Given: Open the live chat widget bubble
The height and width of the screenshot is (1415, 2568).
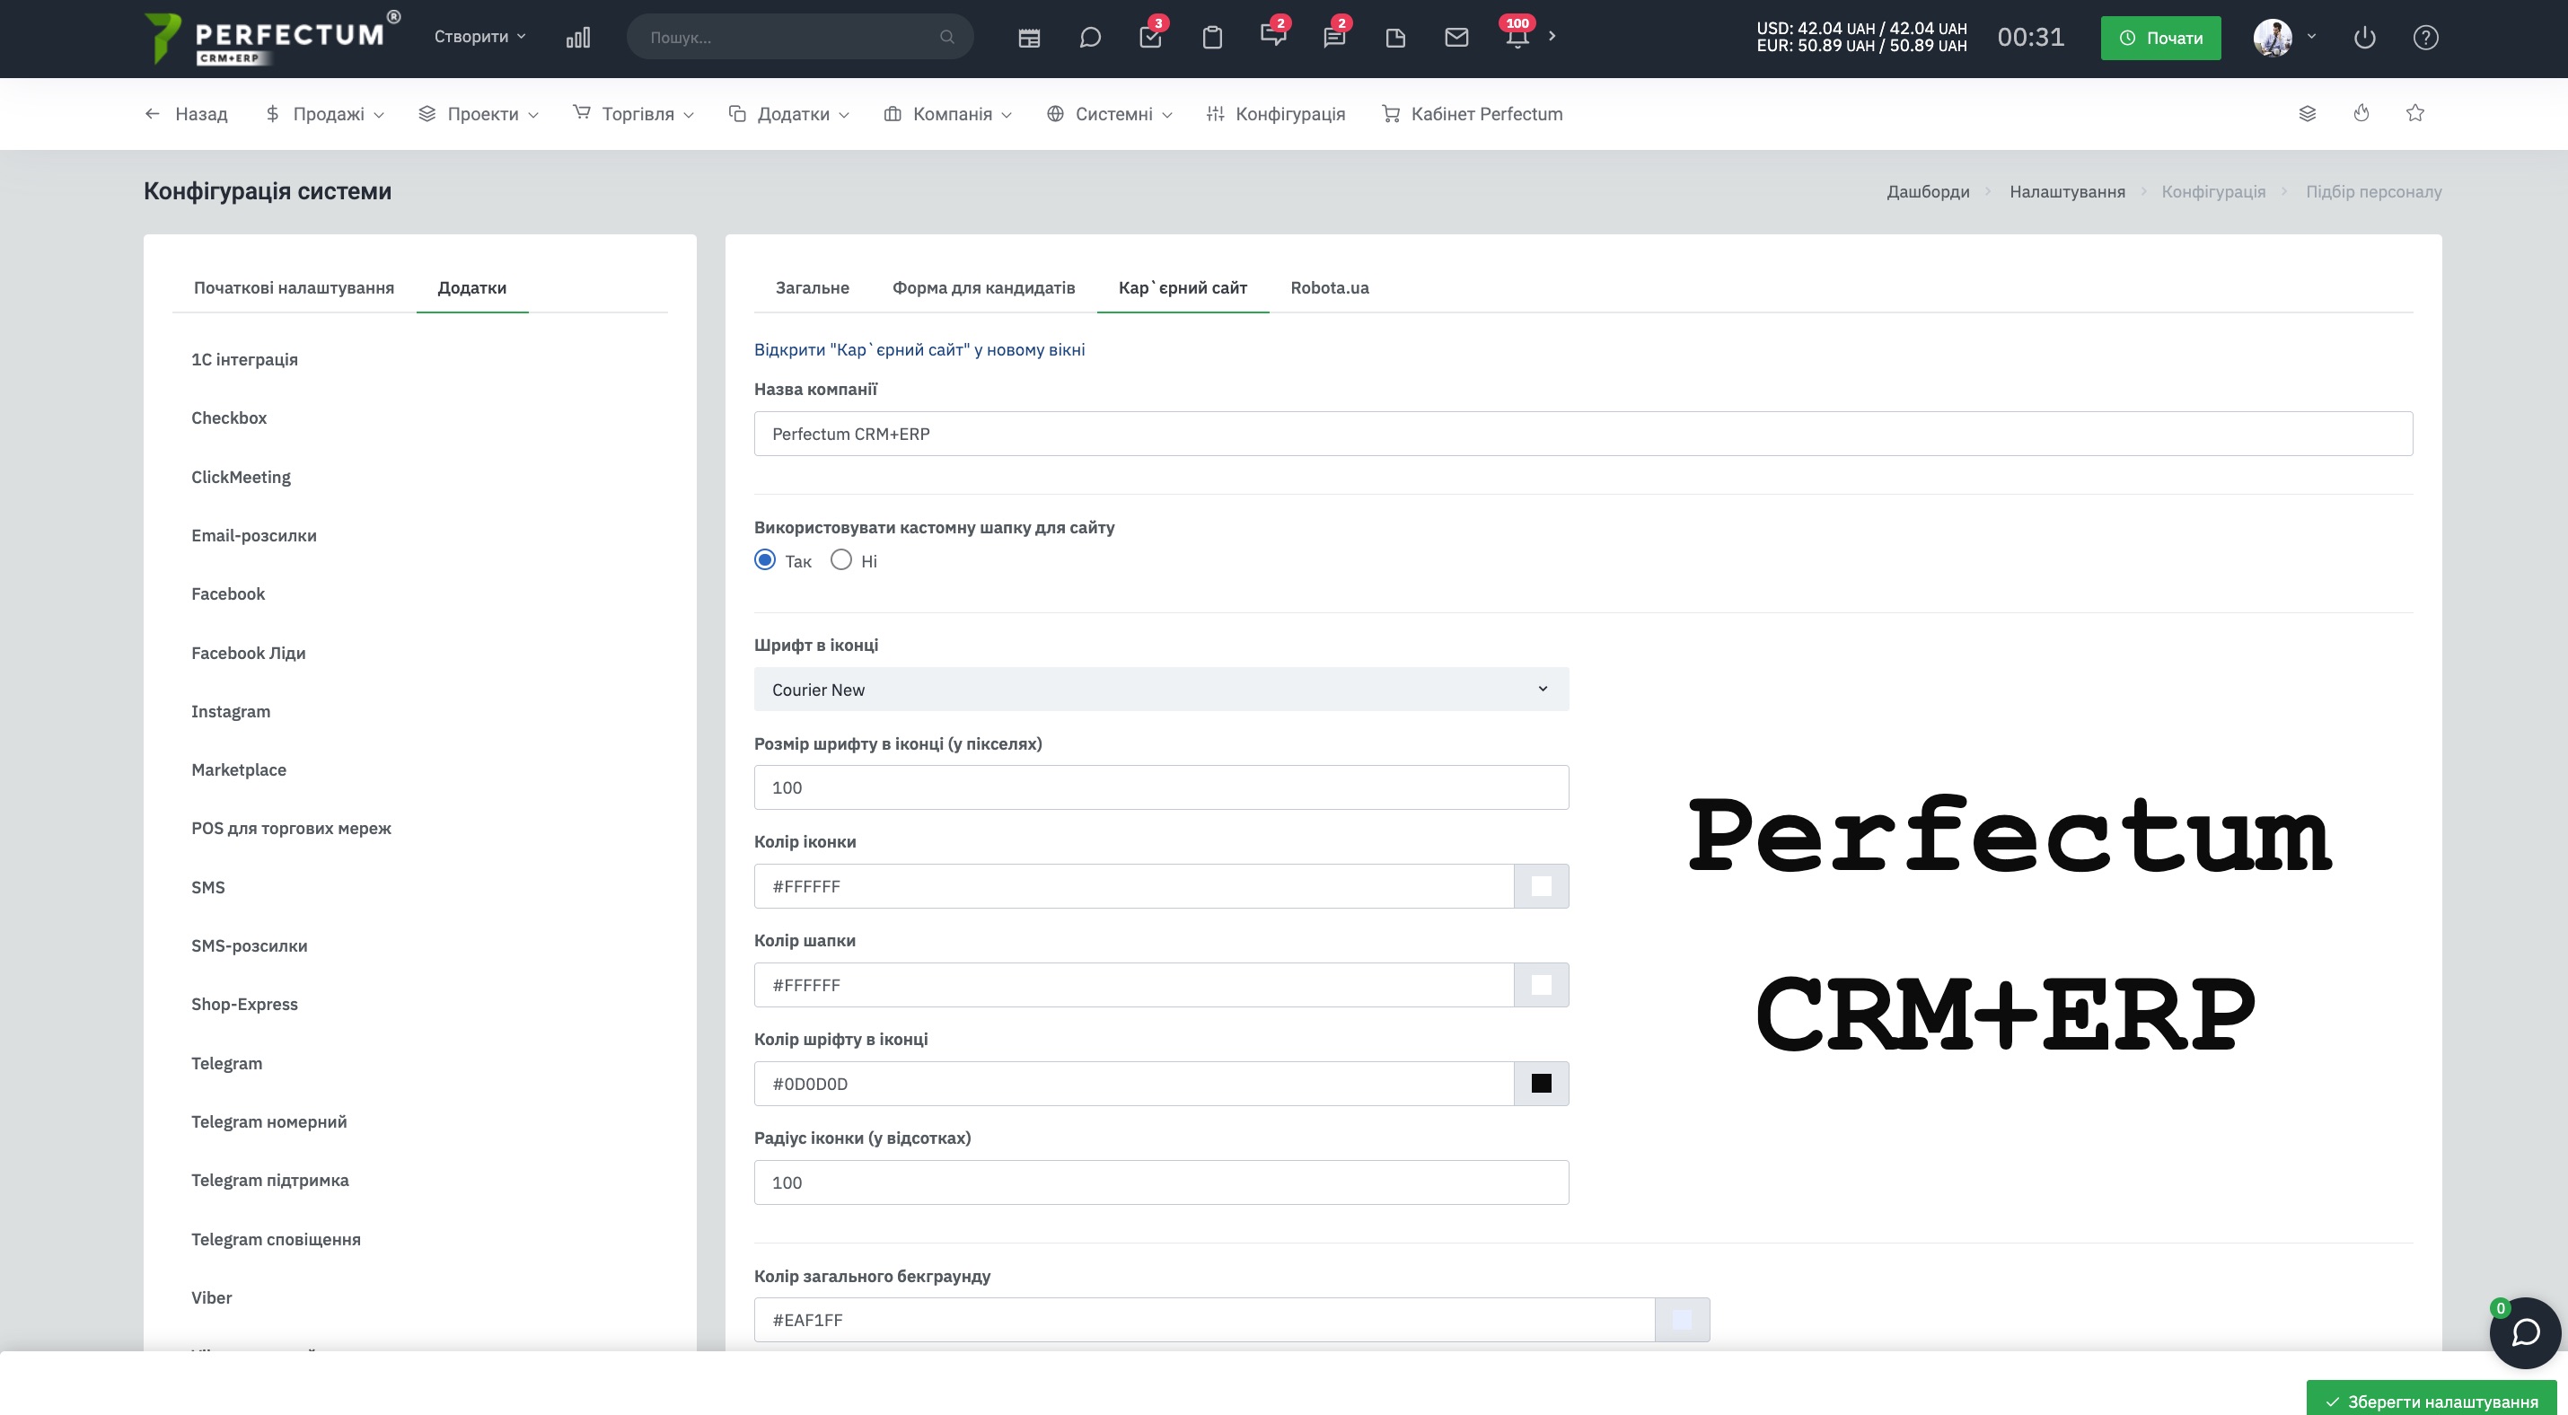Looking at the screenshot, I should tap(2524, 1333).
